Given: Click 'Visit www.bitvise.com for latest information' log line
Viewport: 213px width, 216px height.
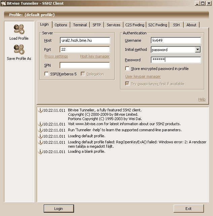Looking at the screenshot, I should [x=124, y=124].
